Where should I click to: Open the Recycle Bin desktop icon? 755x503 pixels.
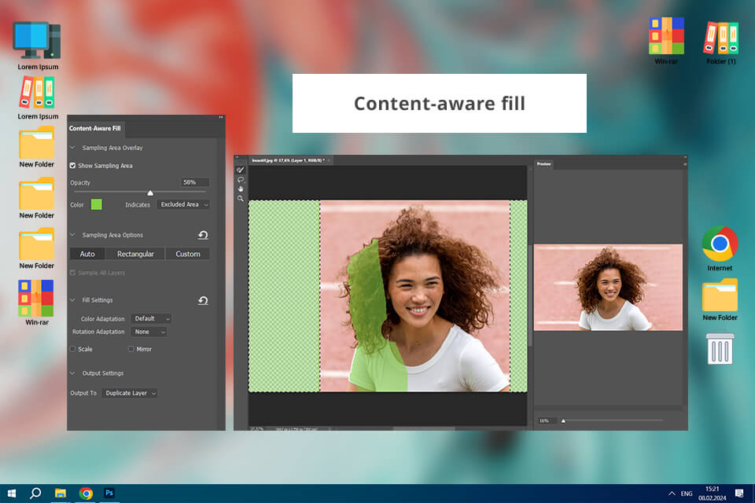(x=720, y=348)
